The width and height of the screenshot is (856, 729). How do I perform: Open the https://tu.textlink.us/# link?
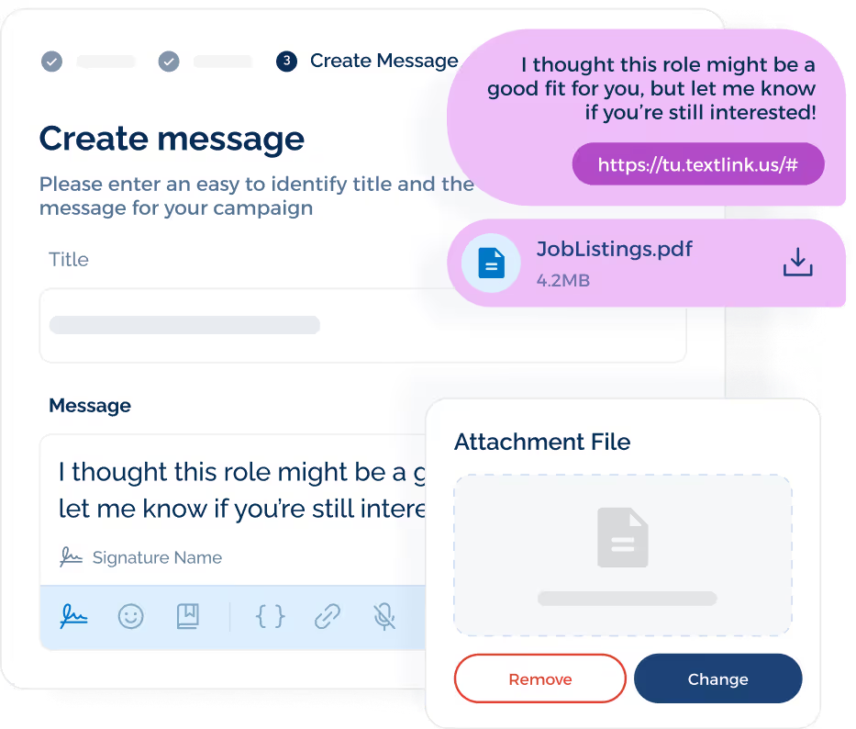698,163
